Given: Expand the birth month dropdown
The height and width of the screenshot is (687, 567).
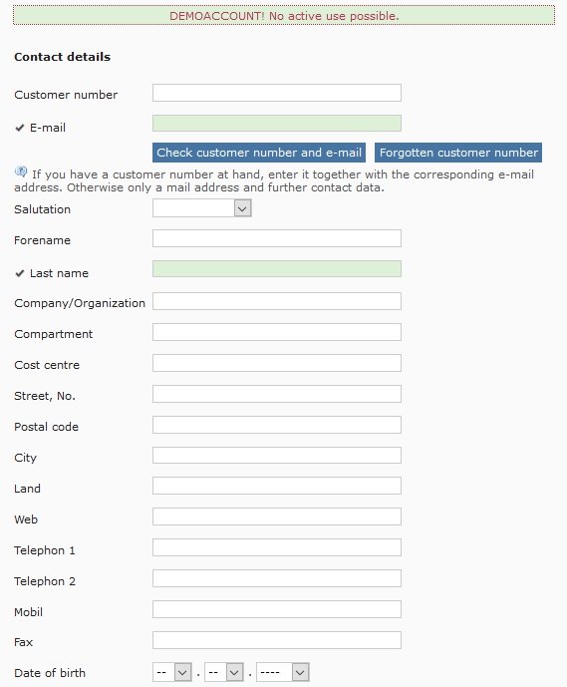Looking at the screenshot, I should click(x=224, y=672).
